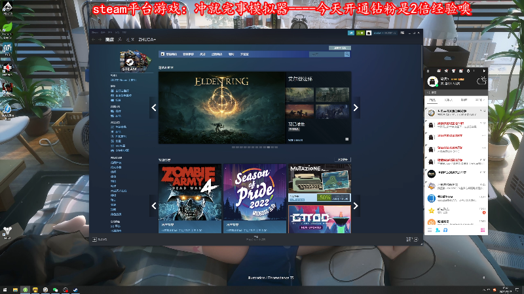This screenshot has height=294, width=524.
Task: Click the Windows platform icon on Elden Ring card
Action: 347,139
